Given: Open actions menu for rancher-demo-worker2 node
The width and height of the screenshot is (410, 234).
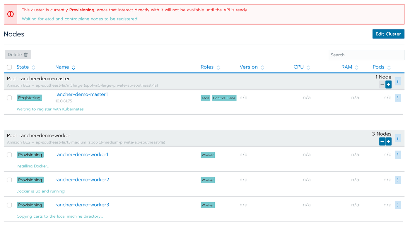Looking at the screenshot, I should click(x=398, y=180).
